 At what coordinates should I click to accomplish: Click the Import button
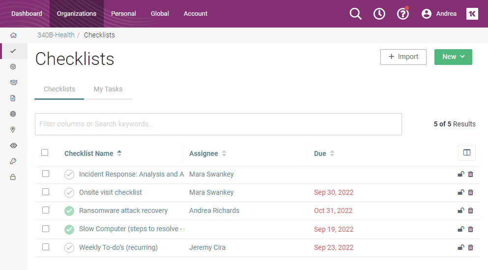[x=403, y=57]
